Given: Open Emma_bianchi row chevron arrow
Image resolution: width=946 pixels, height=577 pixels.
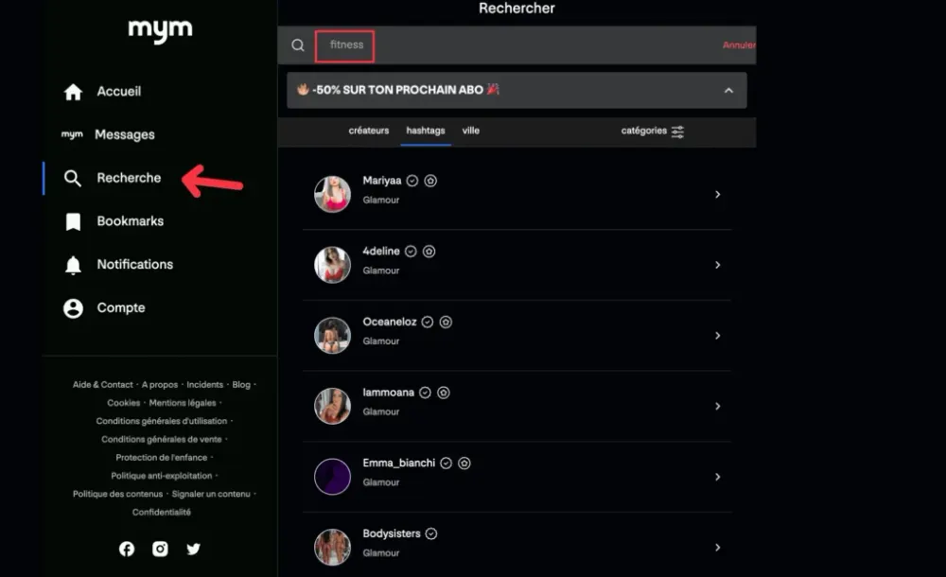Looking at the screenshot, I should [x=718, y=477].
